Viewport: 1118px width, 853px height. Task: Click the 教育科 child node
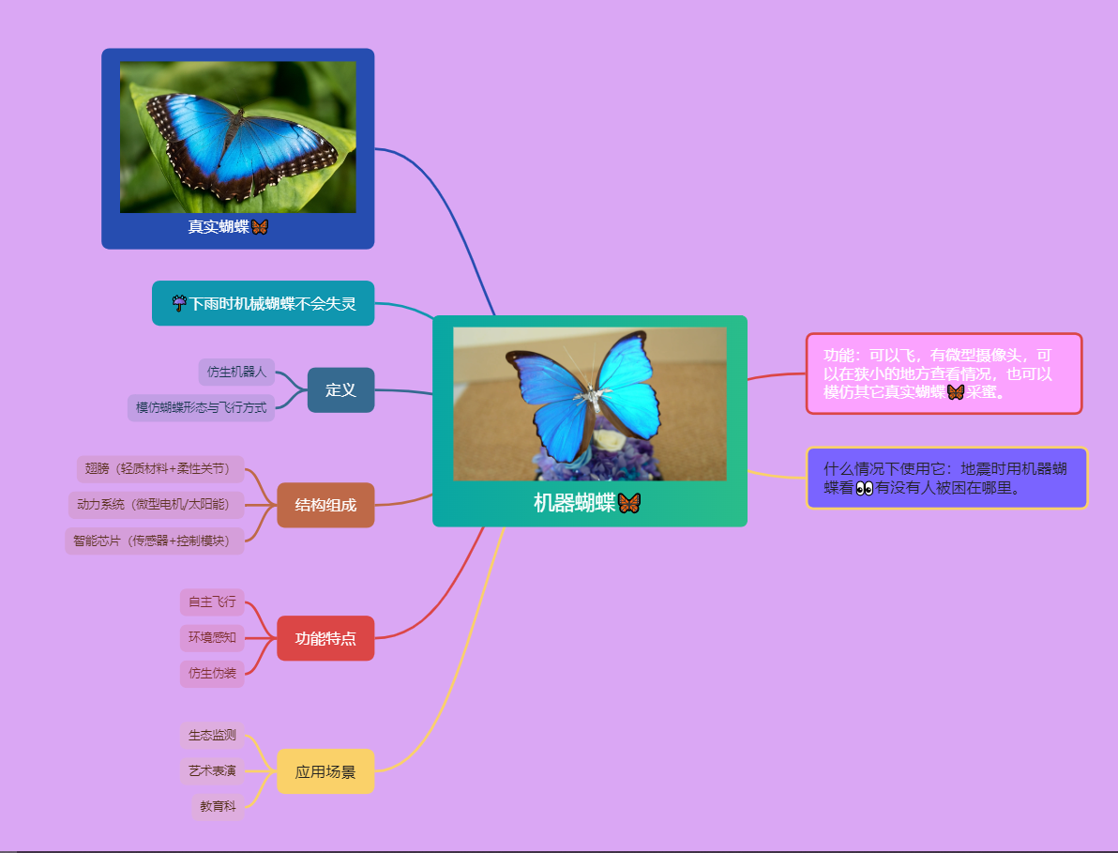tap(218, 807)
